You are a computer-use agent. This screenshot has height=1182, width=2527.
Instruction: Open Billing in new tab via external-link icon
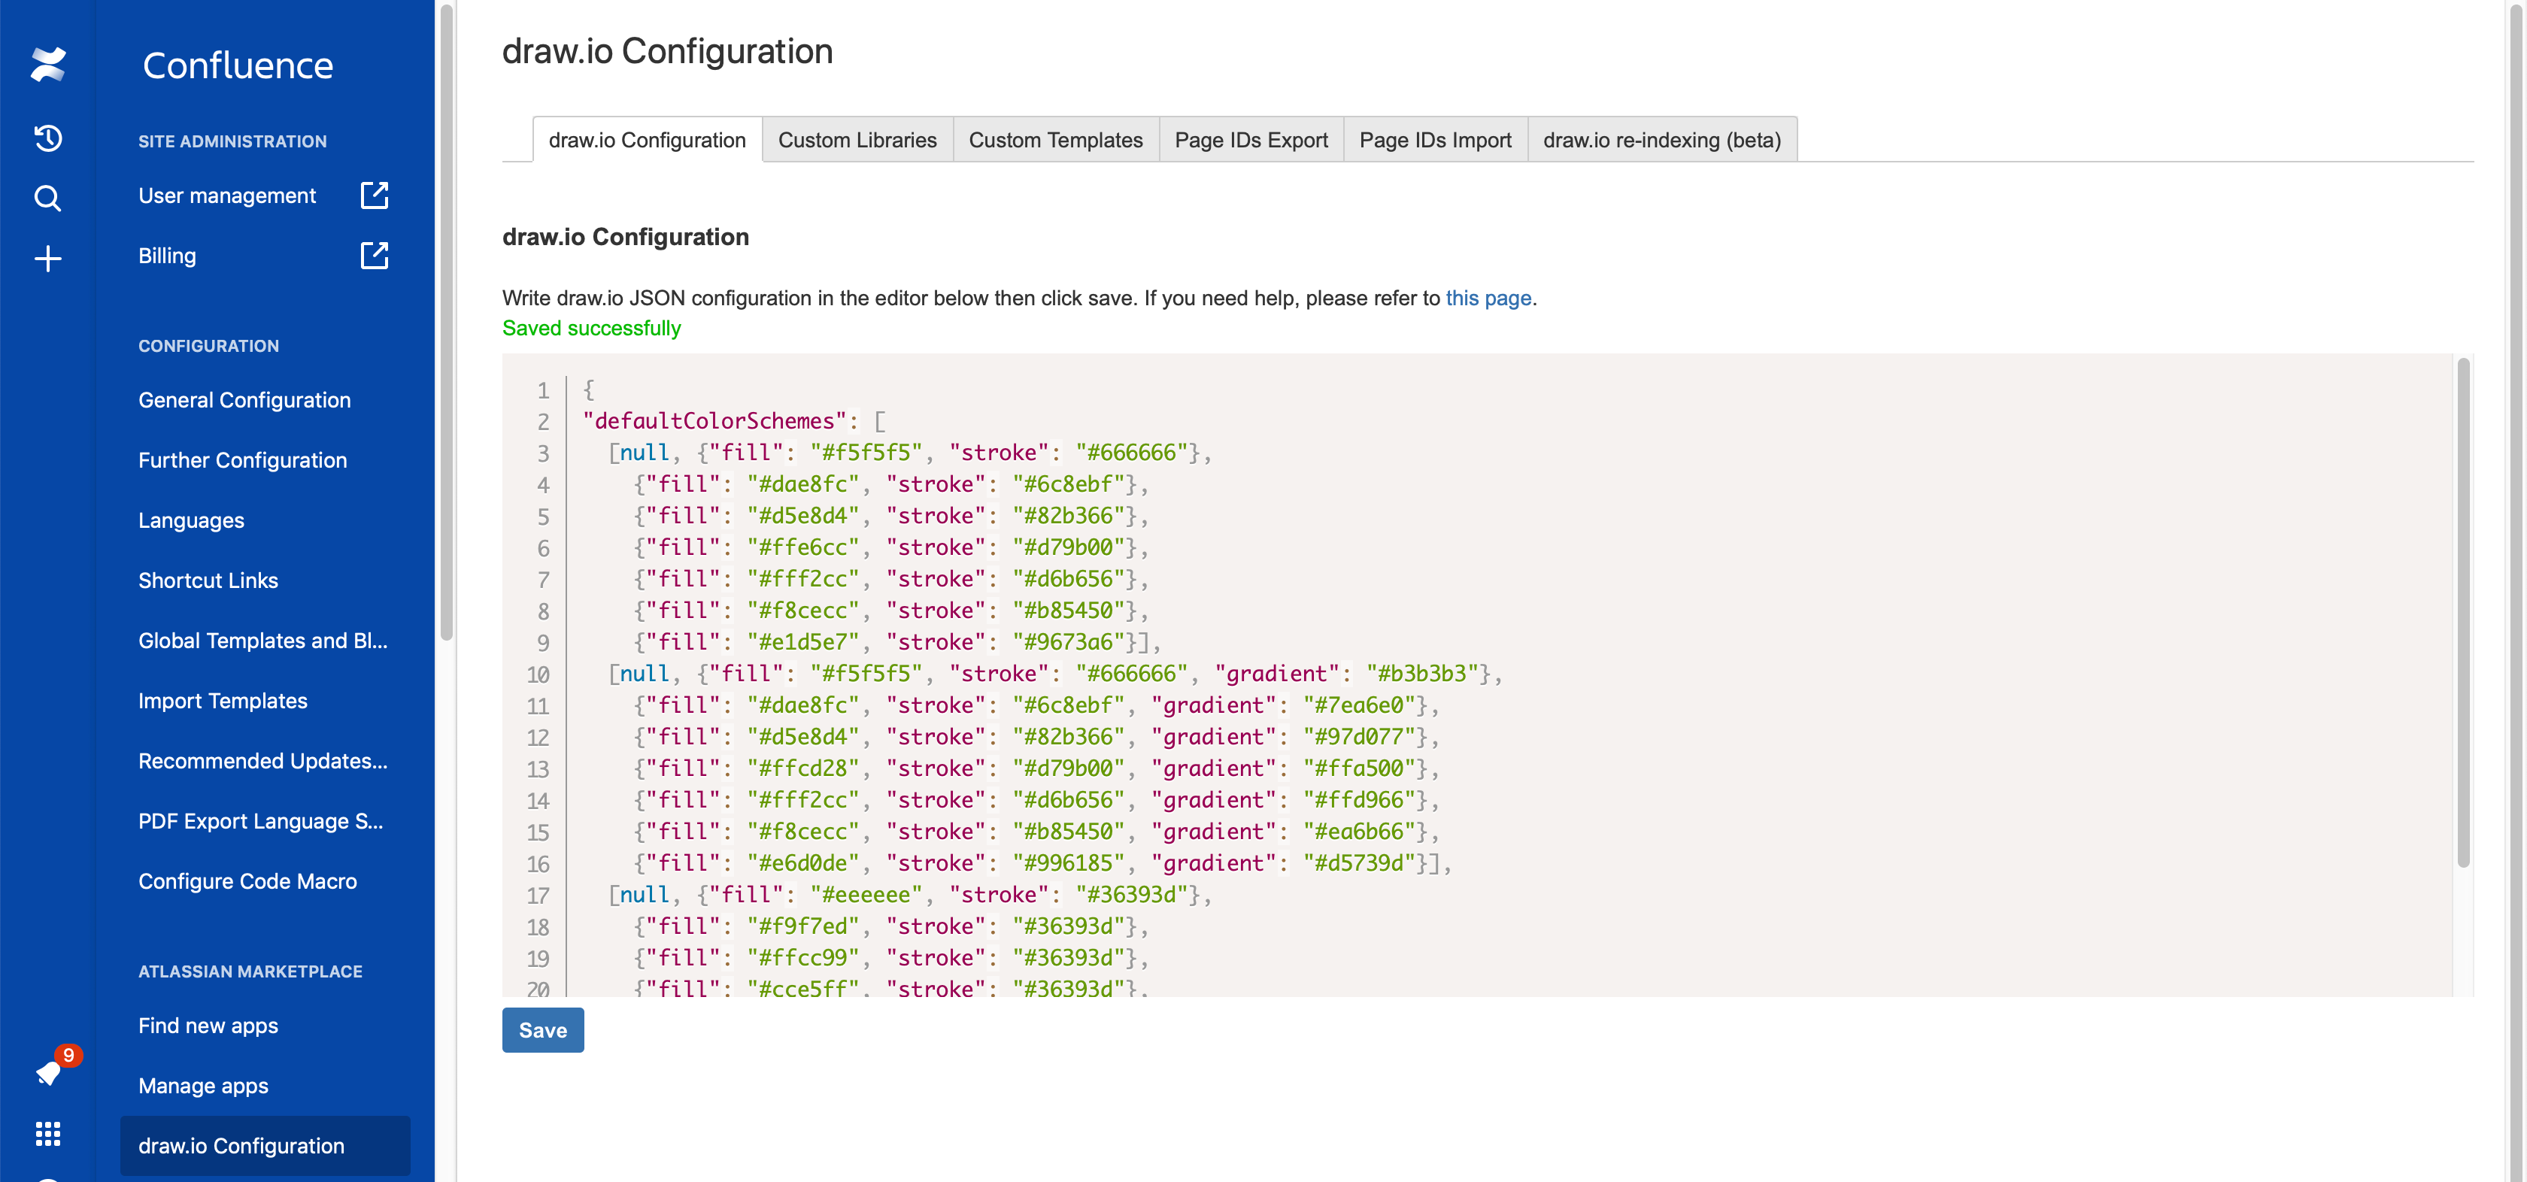click(375, 255)
